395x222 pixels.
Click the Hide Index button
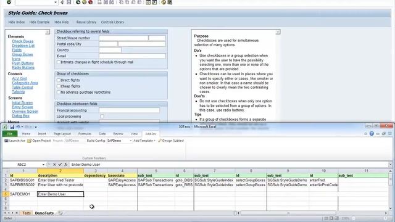pos(17,22)
